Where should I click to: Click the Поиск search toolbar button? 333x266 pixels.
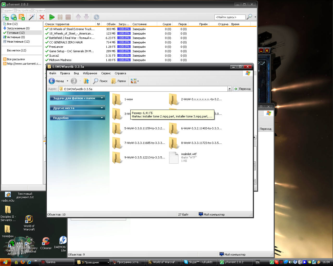[x=100, y=81]
